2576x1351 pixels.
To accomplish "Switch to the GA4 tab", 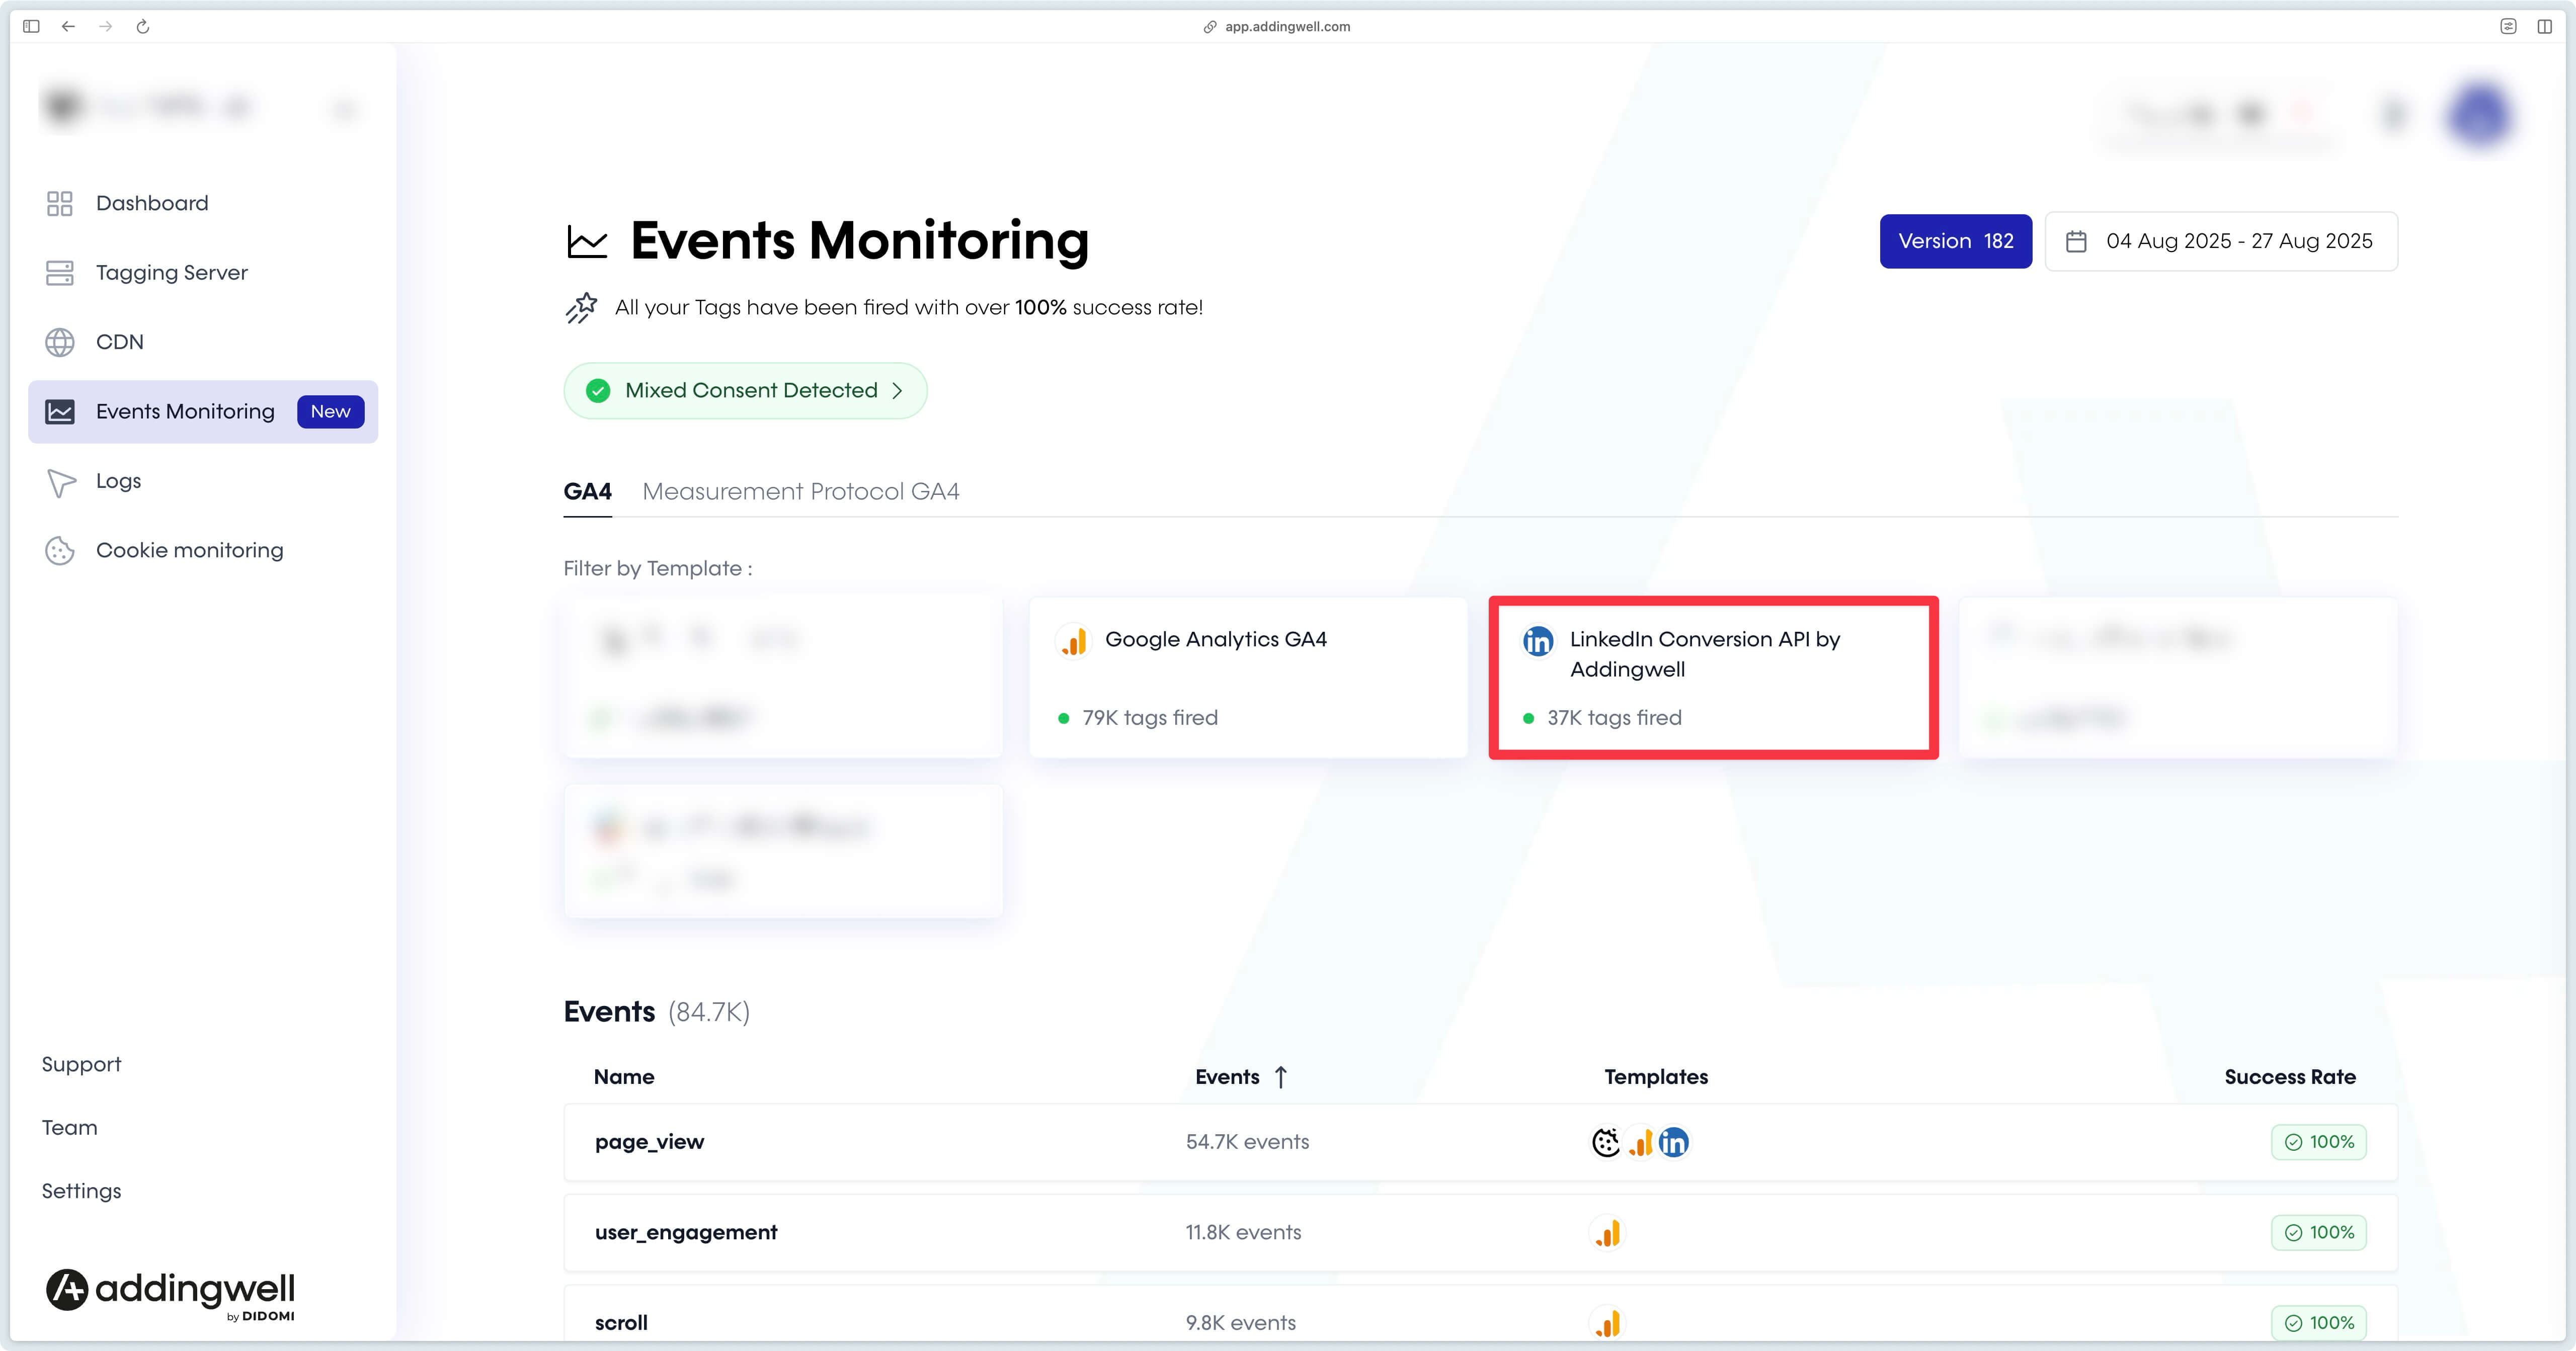I will click(x=587, y=492).
